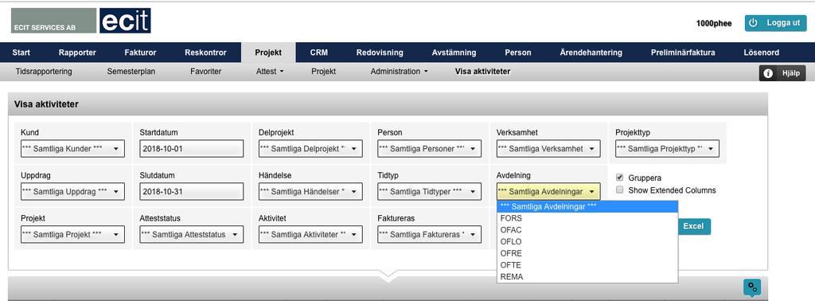Open the Person dropdown
The image size is (815, 301).
(429, 149)
